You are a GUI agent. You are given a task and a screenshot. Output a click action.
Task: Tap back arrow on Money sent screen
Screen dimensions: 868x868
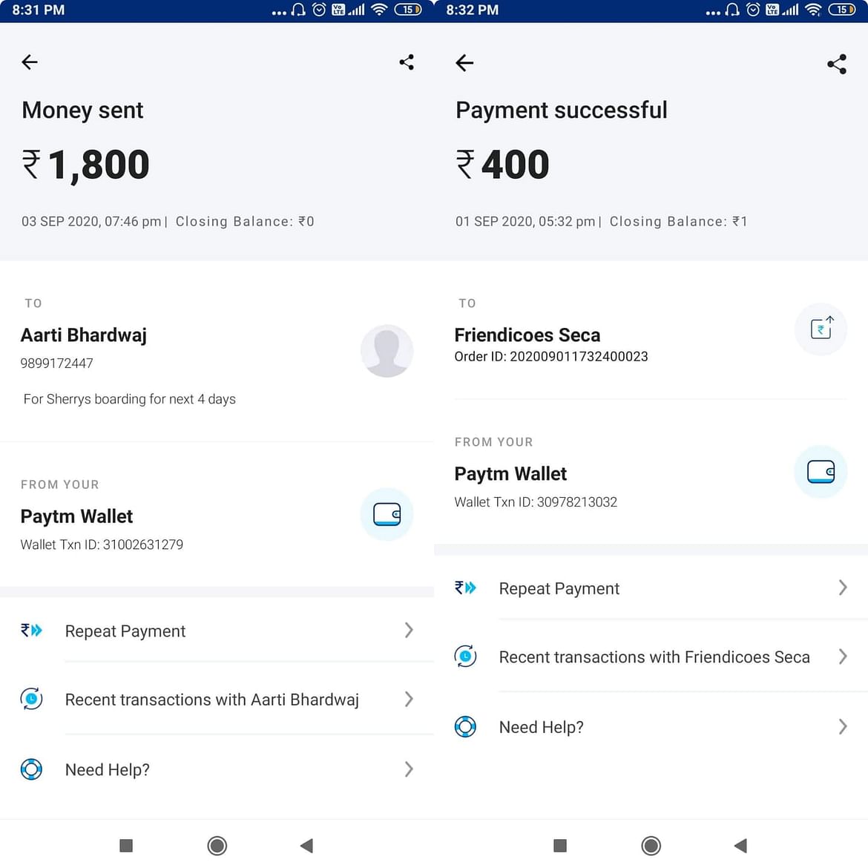point(30,62)
